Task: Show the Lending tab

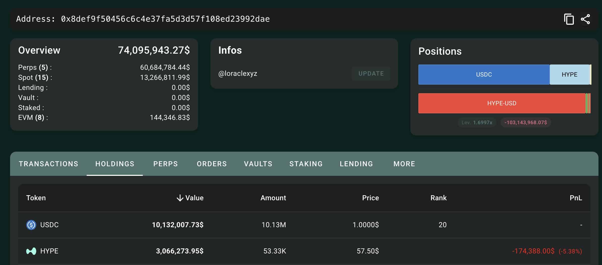Action: pyautogui.click(x=356, y=164)
